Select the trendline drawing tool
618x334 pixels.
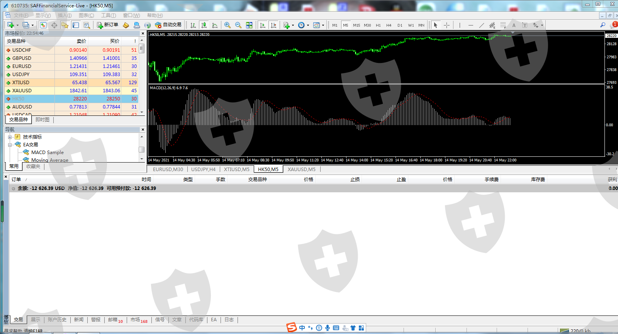[x=481, y=25]
